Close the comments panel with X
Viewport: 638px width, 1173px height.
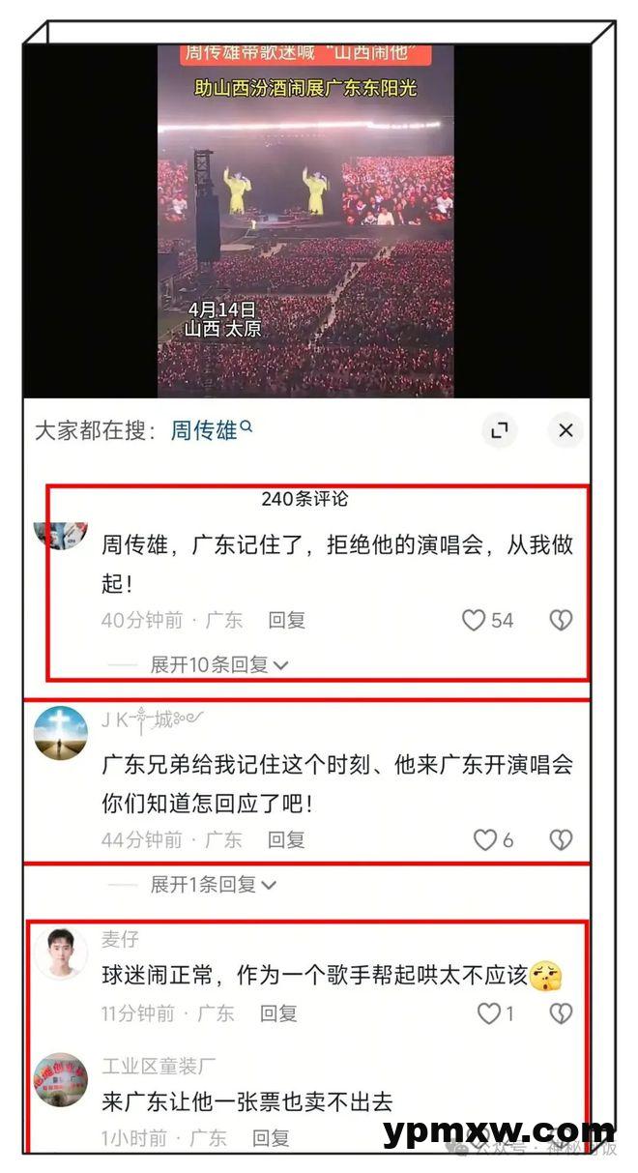(566, 430)
